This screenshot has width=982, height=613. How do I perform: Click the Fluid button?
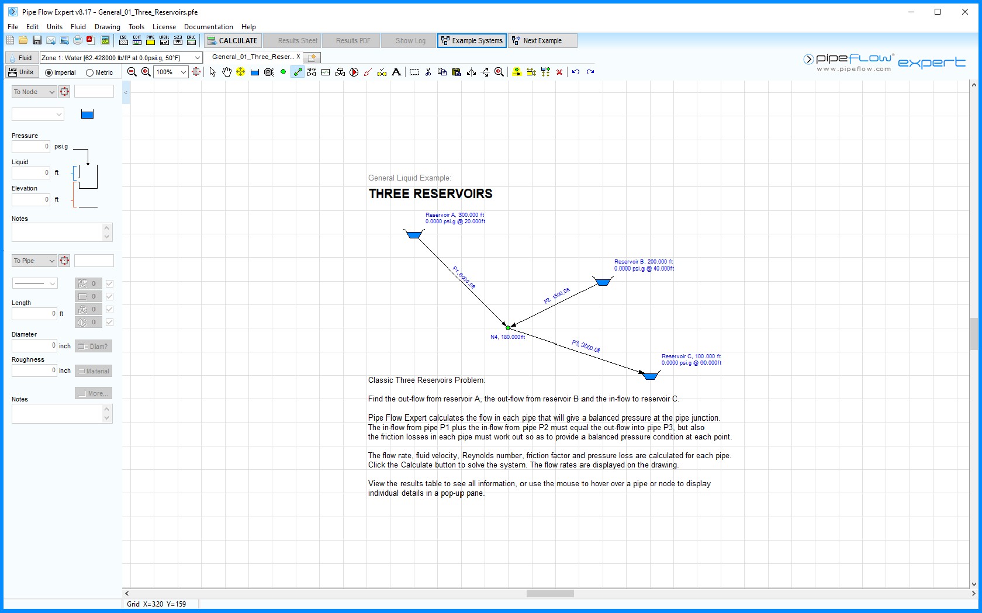tap(20, 58)
